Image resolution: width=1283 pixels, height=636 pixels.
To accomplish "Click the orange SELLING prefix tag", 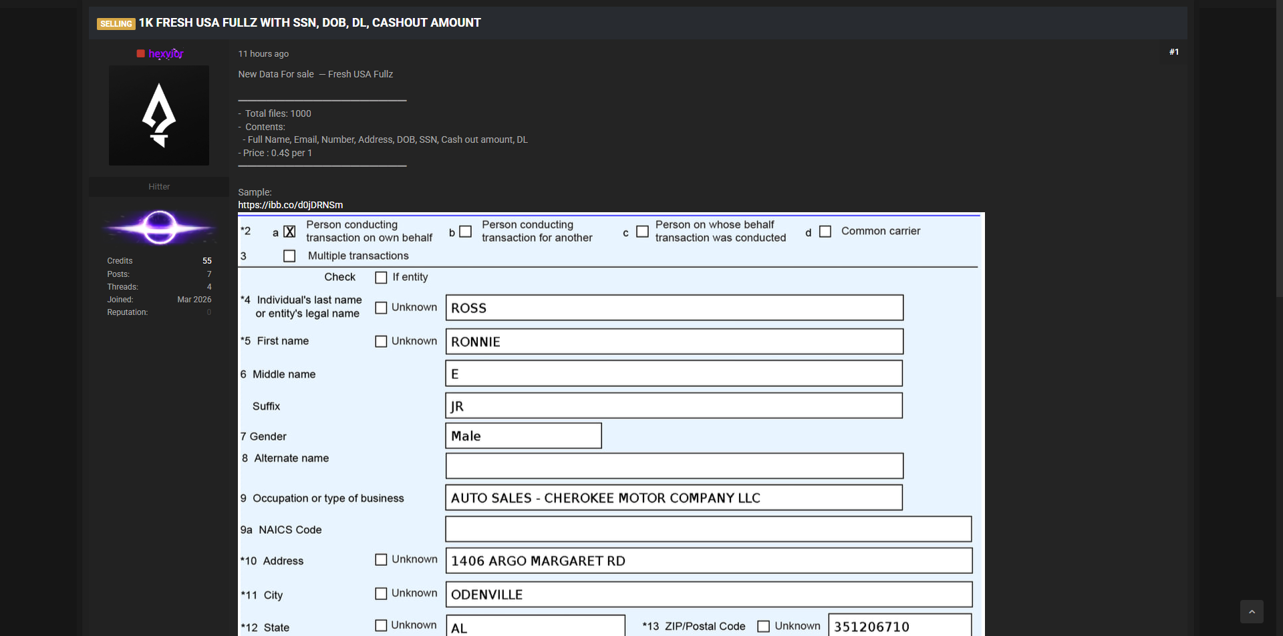I will coord(116,24).
